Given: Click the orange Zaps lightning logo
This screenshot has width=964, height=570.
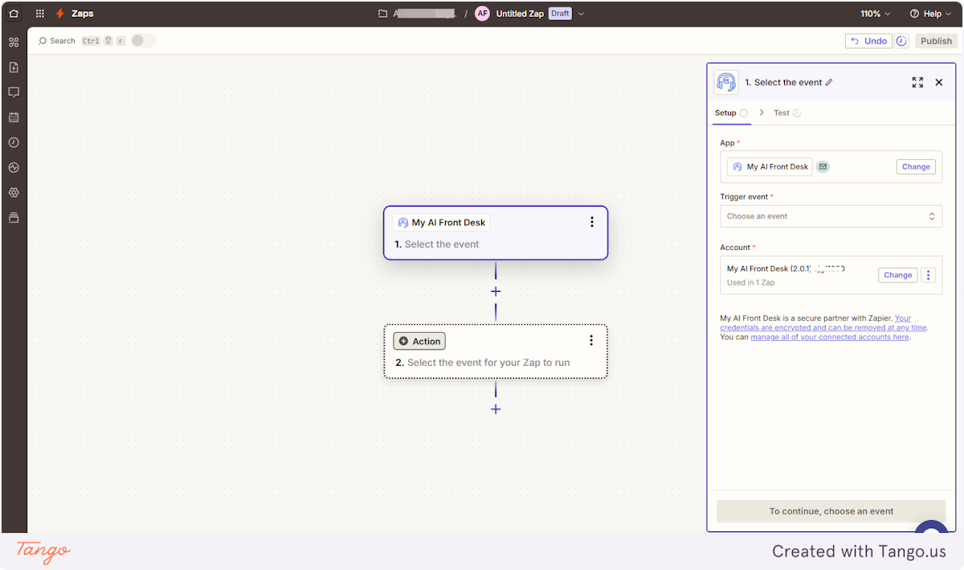Looking at the screenshot, I should click(x=60, y=14).
